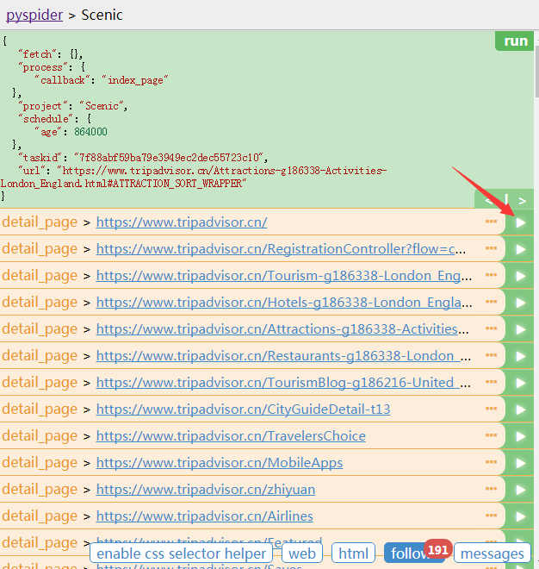Open the CityGuideDetail-t13 link
Viewport: 539px width, 569px height.
(243, 410)
